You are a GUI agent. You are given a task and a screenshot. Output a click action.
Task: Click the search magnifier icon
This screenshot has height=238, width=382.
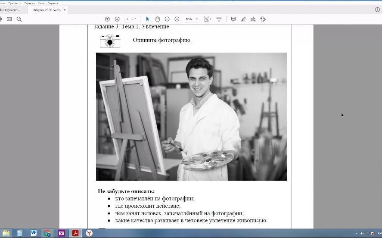coord(19,19)
